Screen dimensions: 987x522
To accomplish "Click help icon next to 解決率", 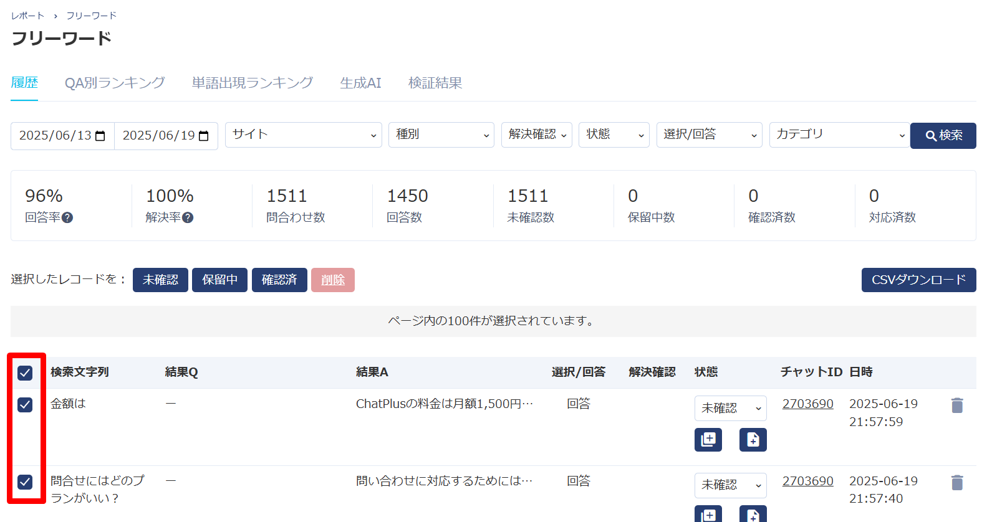I will 188,217.
